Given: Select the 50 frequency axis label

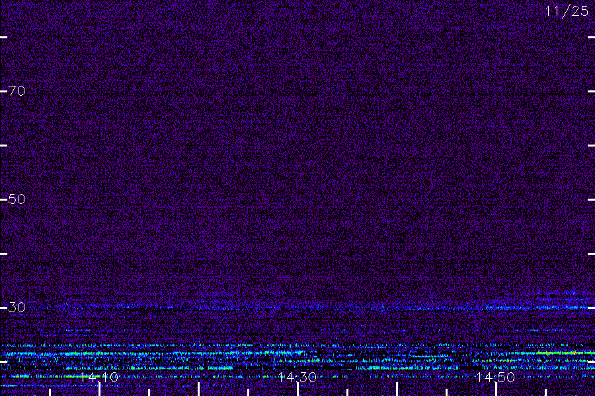Looking at the screenshot, I should [17, 199].
